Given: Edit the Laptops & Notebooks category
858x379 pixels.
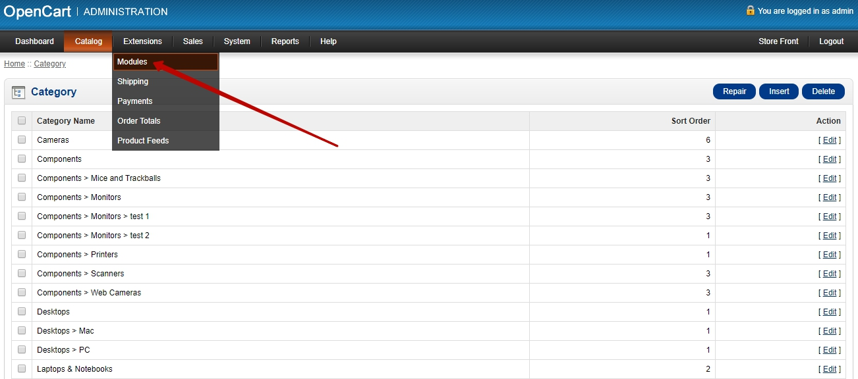Looking at the screenshot, I should [830, 369].
